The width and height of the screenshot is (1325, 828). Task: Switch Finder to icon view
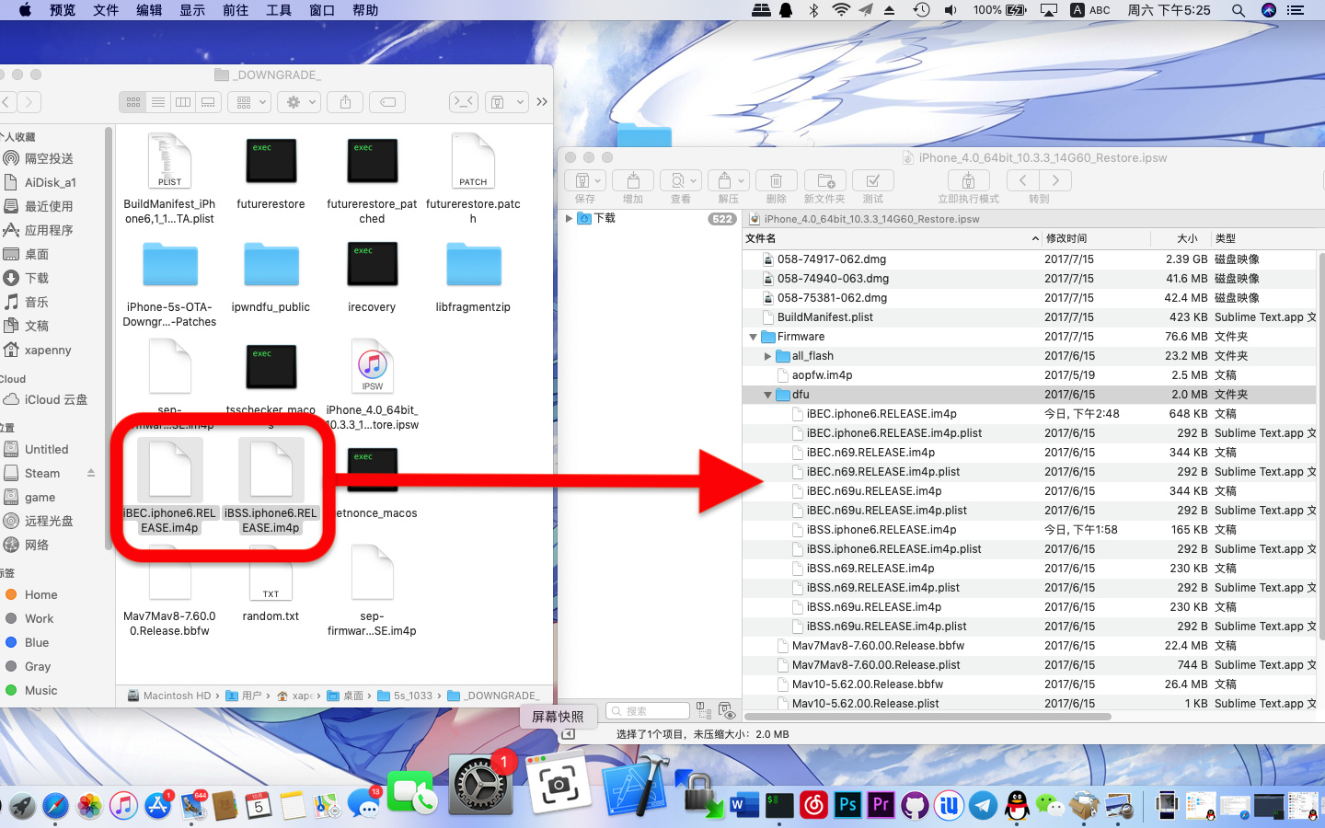click(133, 102)
